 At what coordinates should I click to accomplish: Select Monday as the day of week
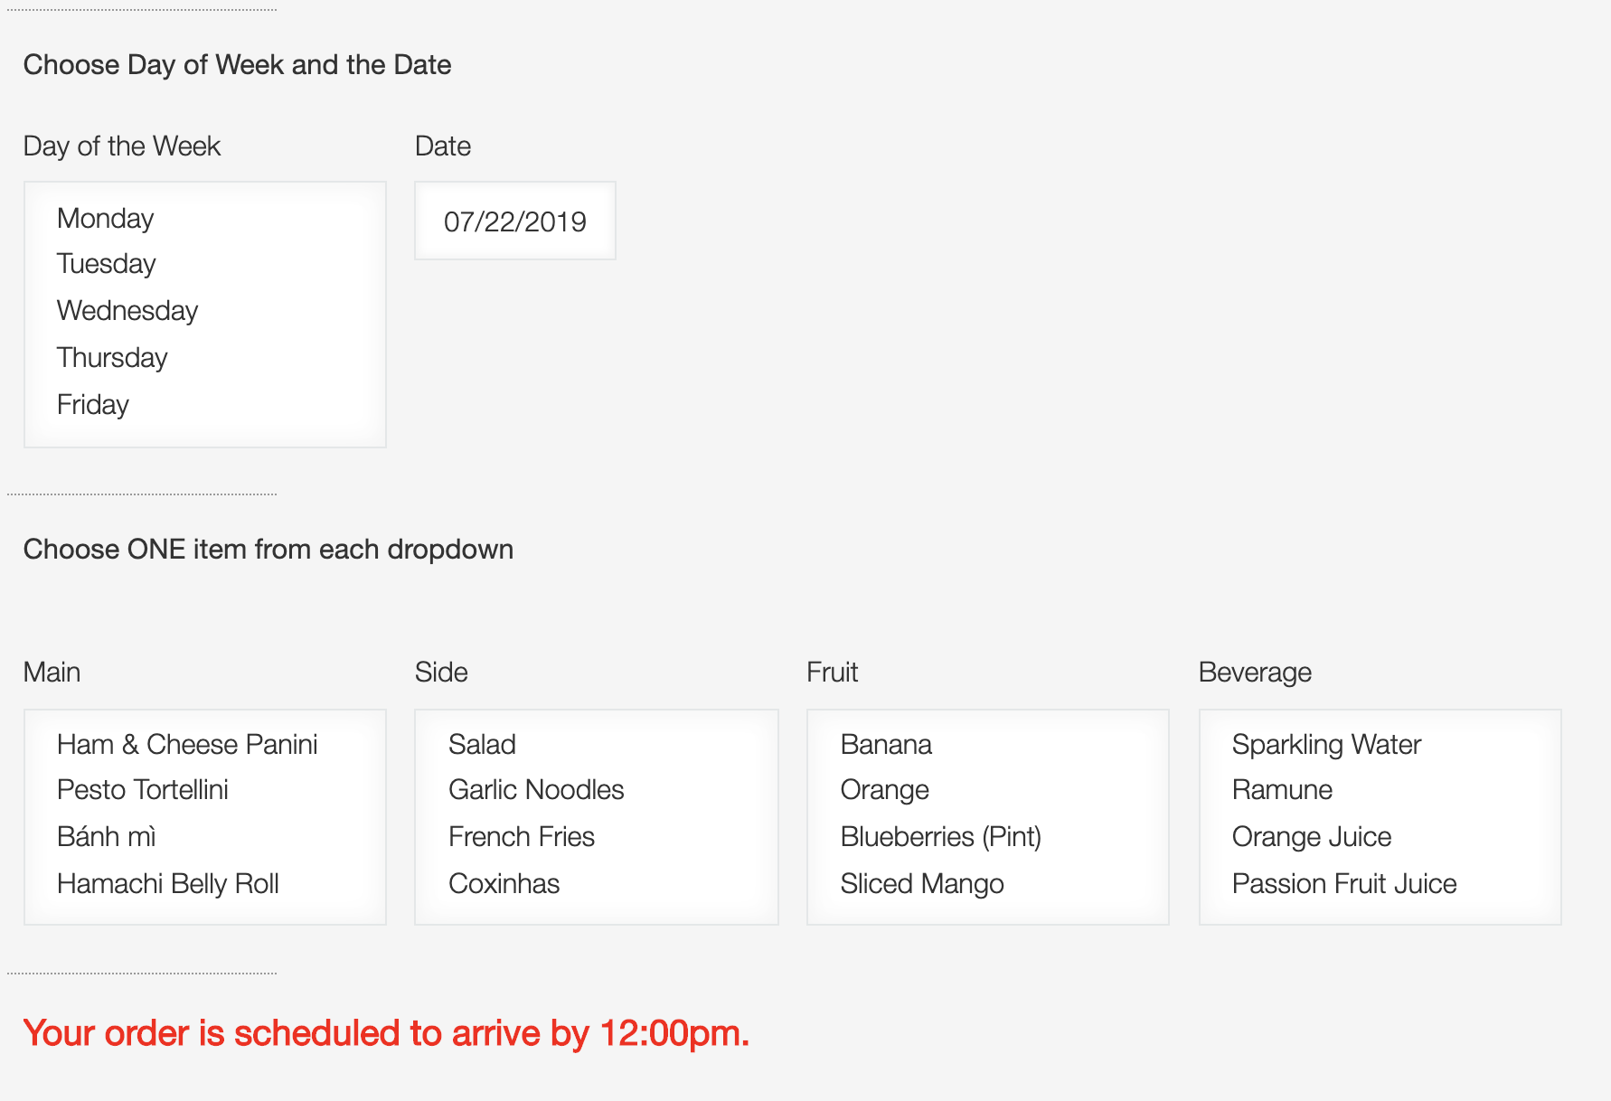[105, 218]
